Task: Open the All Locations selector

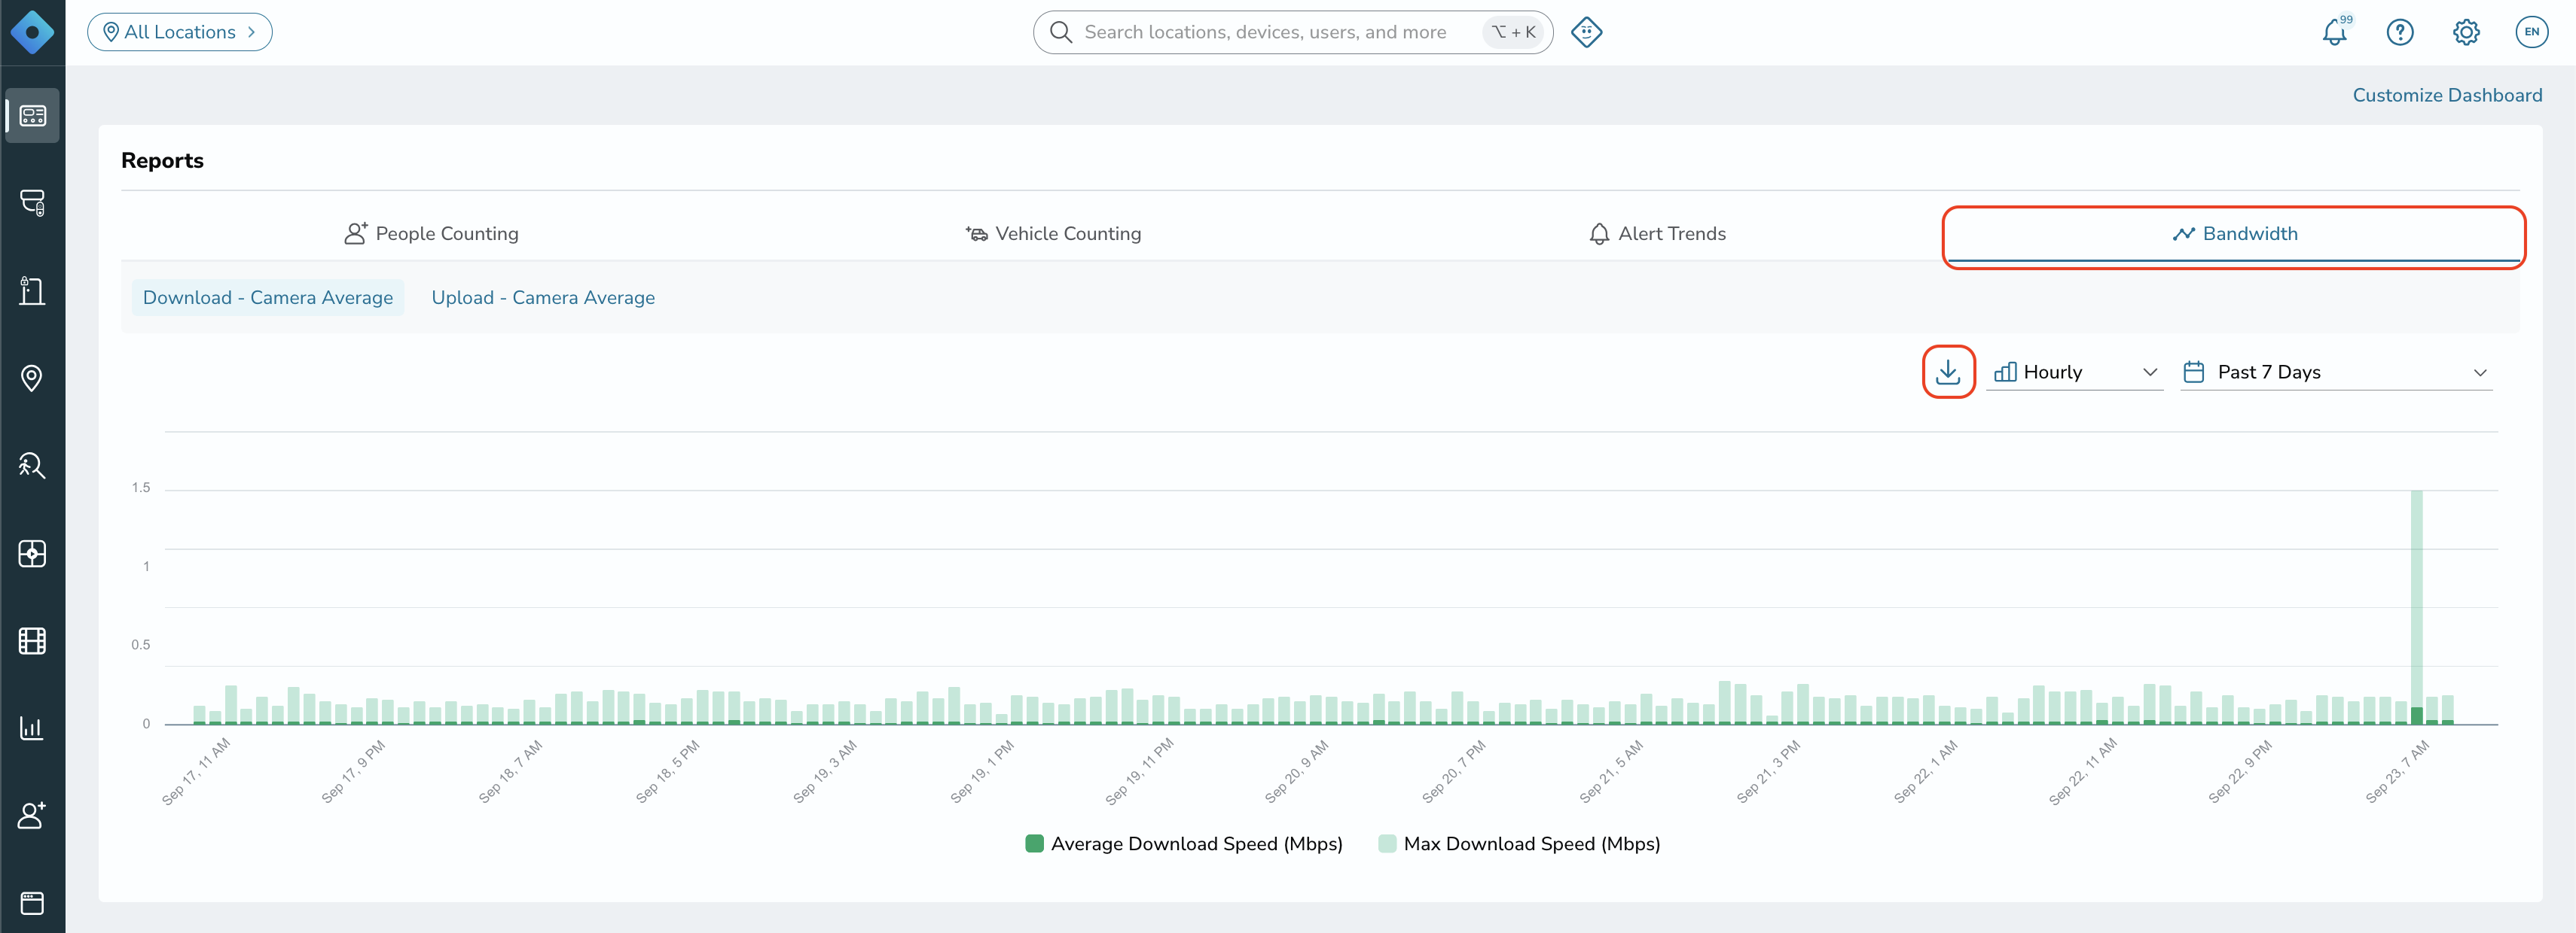Action: click(x=180, y=32)
